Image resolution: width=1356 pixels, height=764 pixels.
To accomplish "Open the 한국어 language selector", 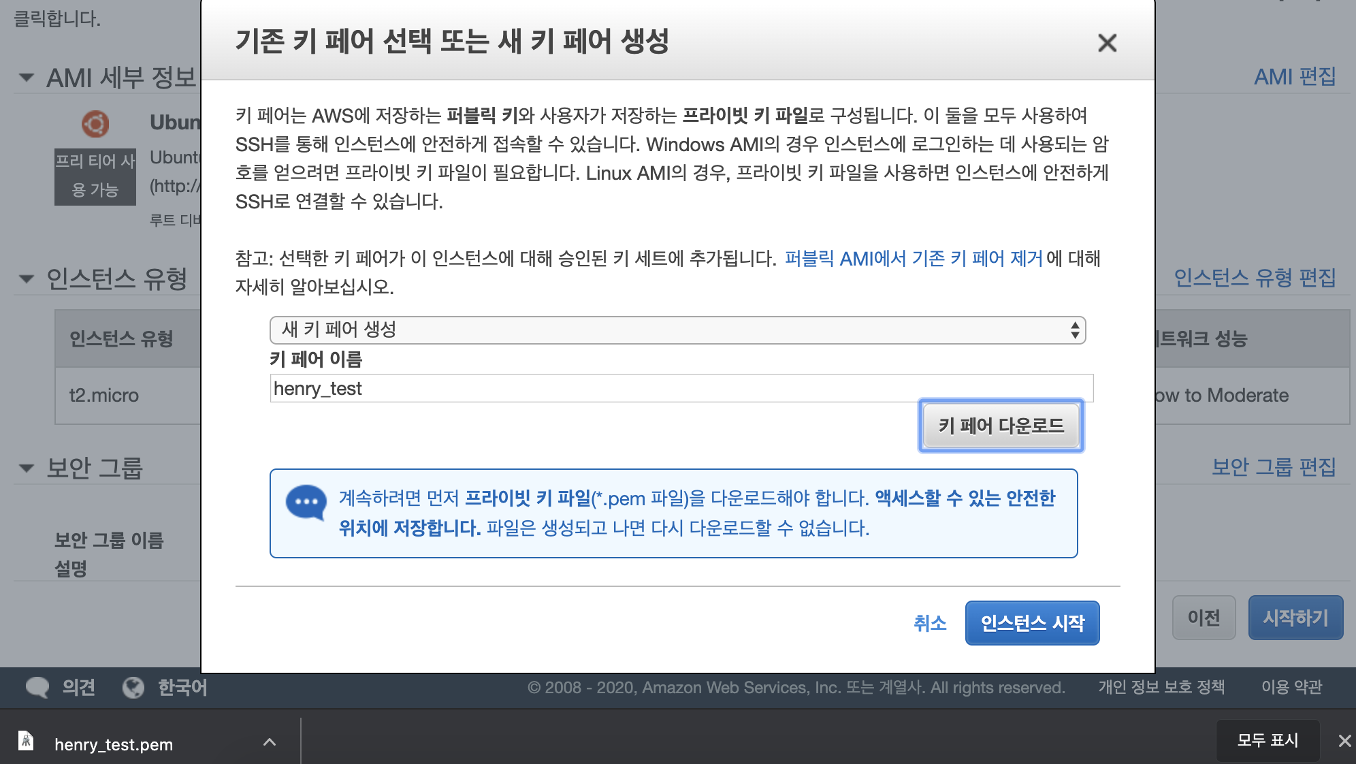I will pos(182,687).
